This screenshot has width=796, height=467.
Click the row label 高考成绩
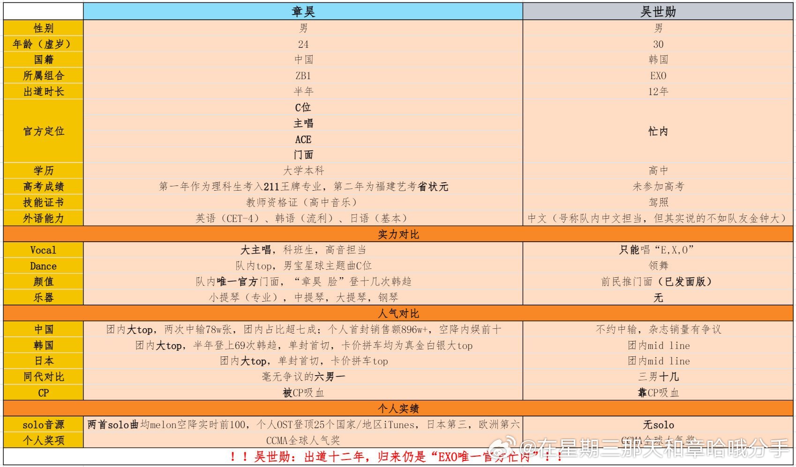pyautogui.click(x=44, y=186)
